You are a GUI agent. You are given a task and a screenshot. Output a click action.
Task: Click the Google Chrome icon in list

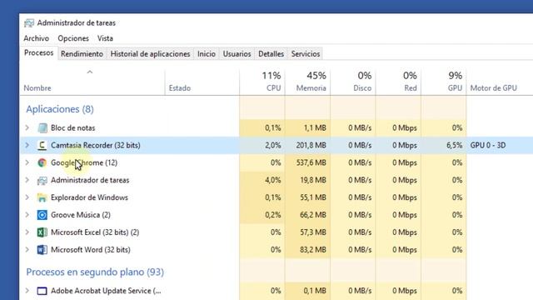click(42, 162)
